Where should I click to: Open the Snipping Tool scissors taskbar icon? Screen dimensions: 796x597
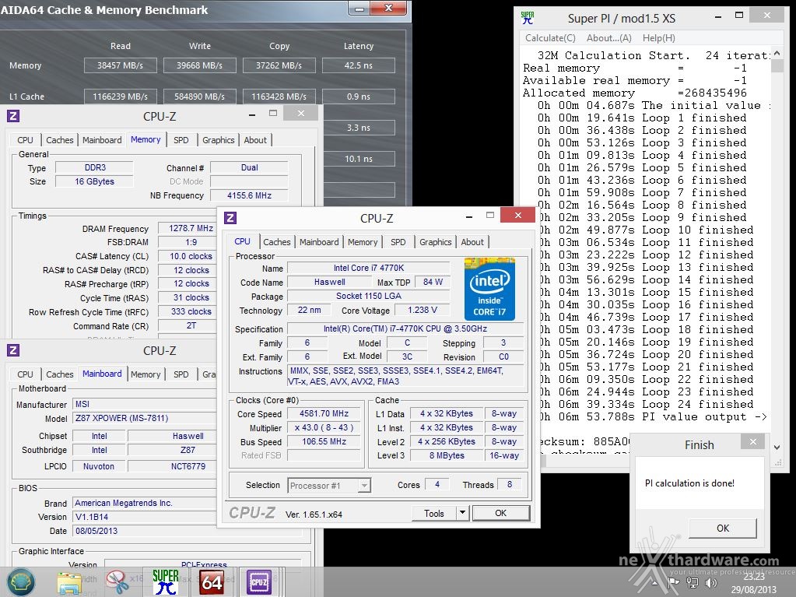[x=117, y=581]
